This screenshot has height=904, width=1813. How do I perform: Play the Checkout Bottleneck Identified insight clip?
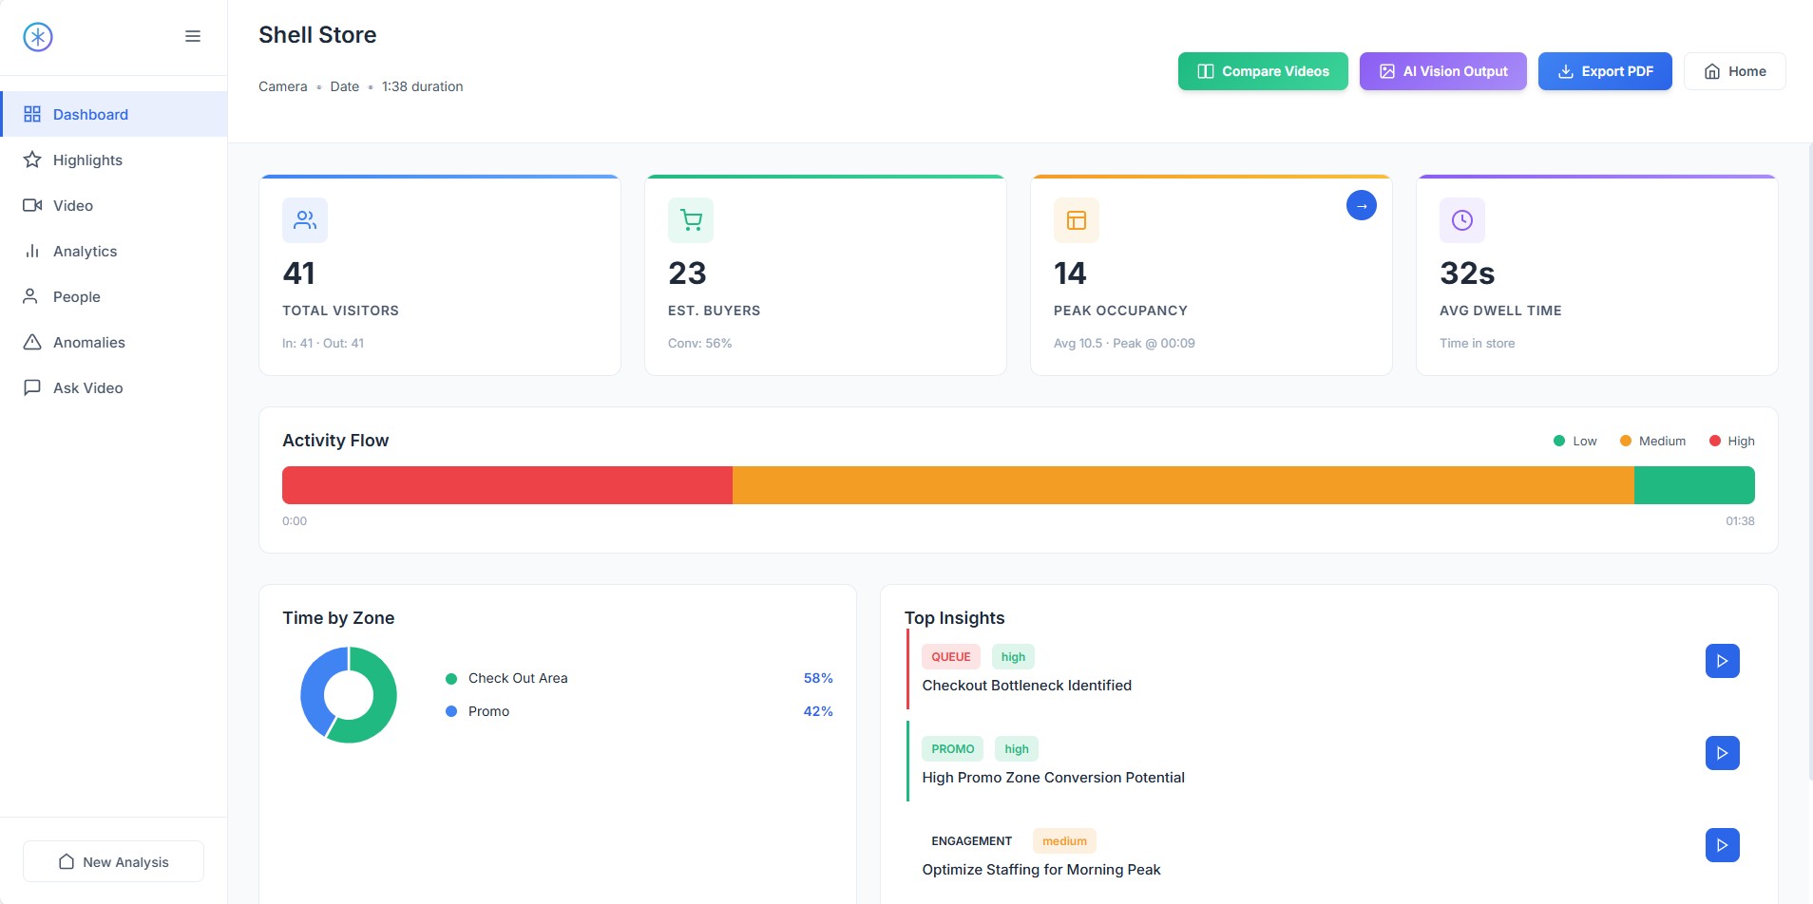pyautogui.click(x=1722, y=661)
